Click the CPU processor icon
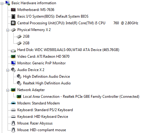 pos(13,23)
